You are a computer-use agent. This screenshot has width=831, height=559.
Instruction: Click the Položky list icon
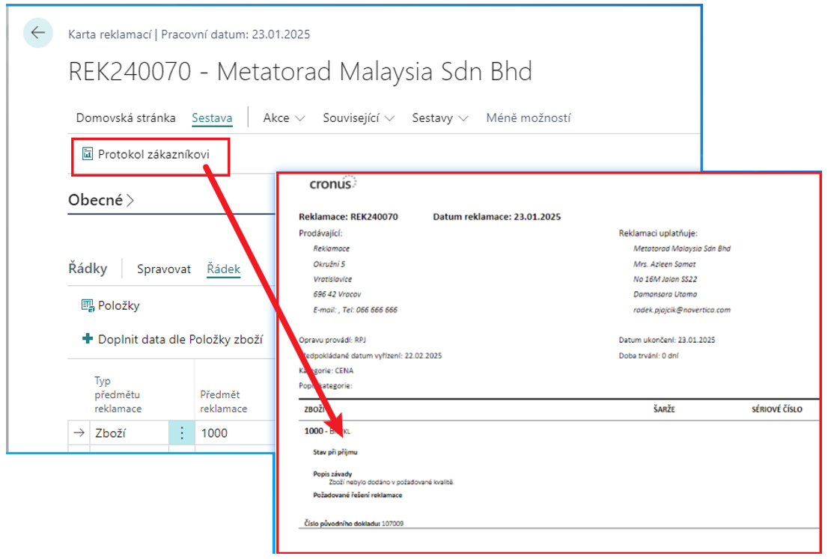(88, 305)
